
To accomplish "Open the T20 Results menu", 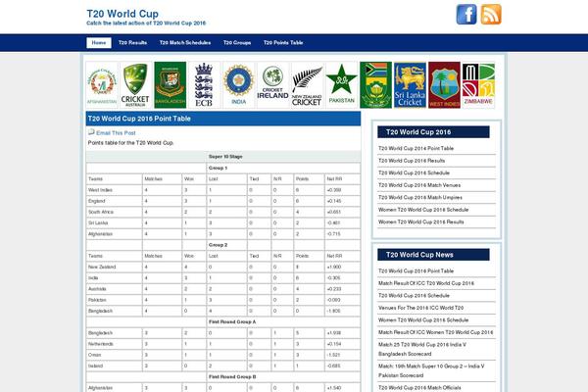I will [x=132, y=43].
